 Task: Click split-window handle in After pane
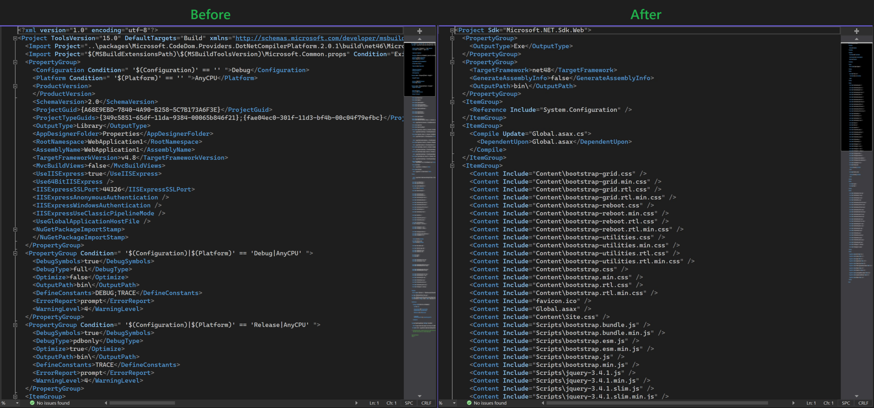(x=857, y=31)
